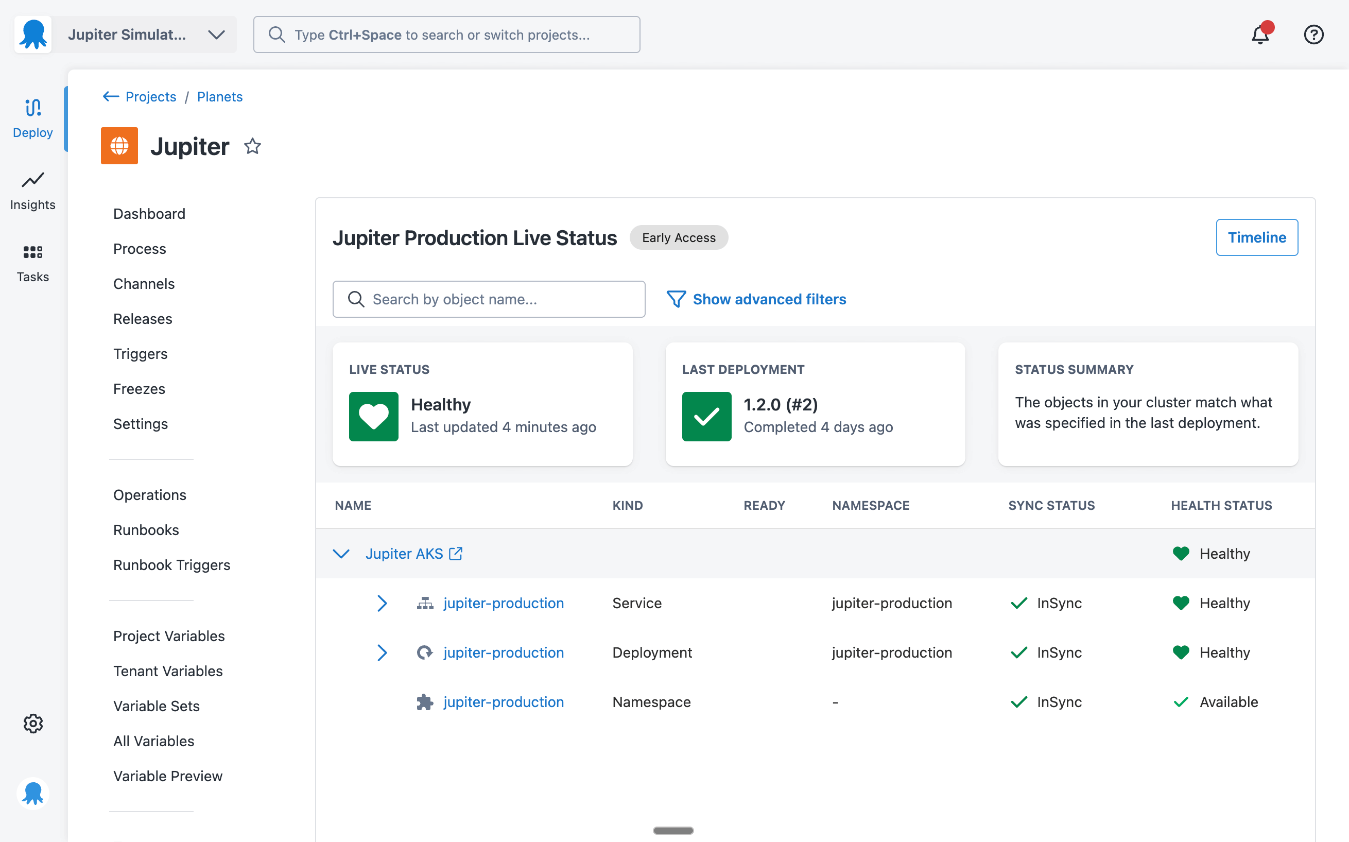Screen dimensions: 1349x842
Task: Star the Jupiter project as favorite
Action: (x=252, y=146)
